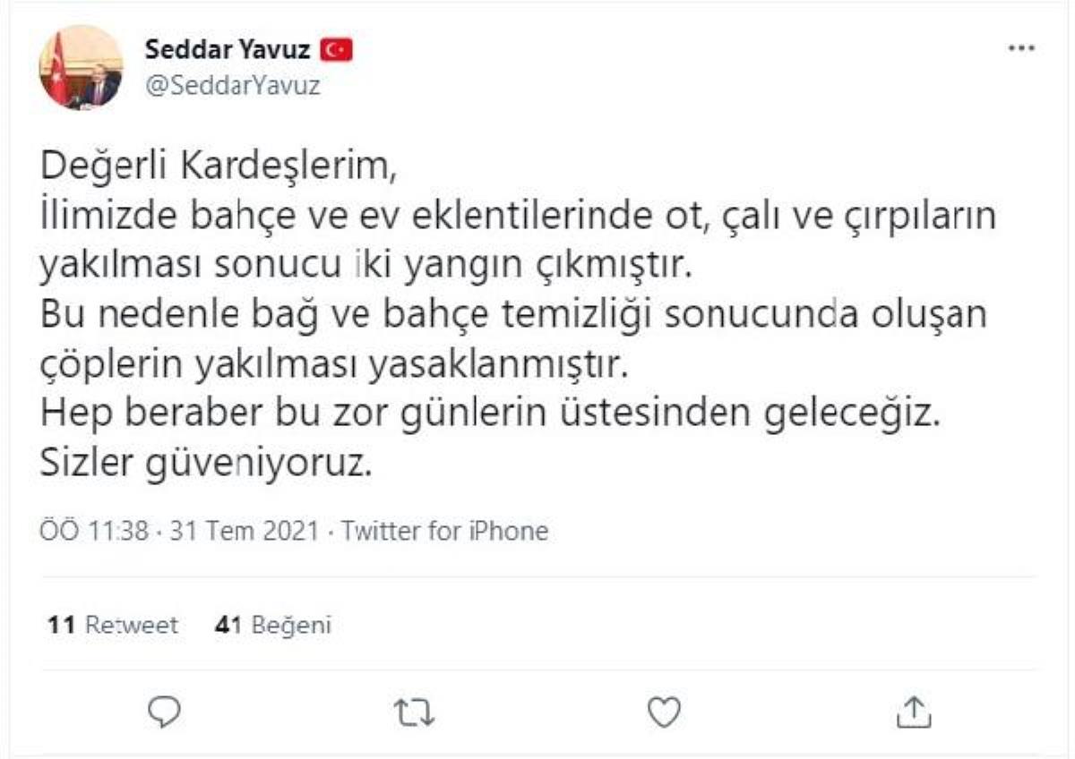Click the line ending with yangın çıkmıştır
The width and height of the screenshot is (1075, 759).
pos(368,266)
